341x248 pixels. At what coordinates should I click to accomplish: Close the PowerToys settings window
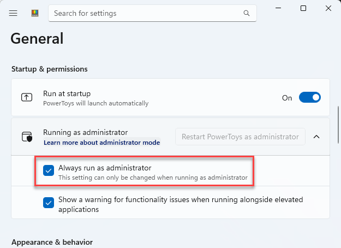pyautogui.click(x=328, y=8)
